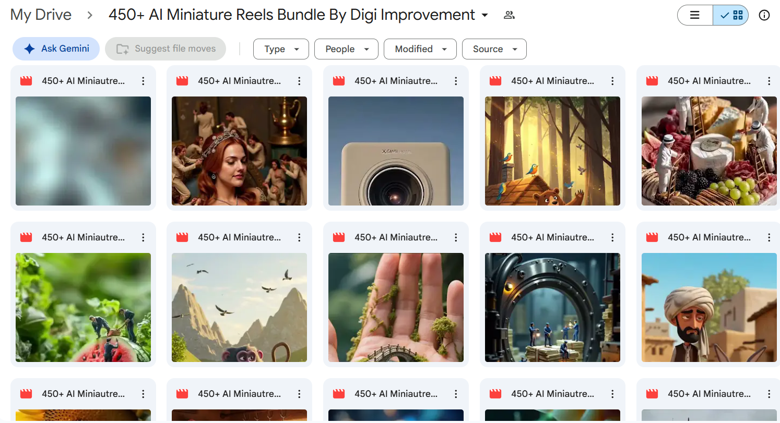
Task: Select the bank vault door thumbnail
Action: [x=552, y=308]
